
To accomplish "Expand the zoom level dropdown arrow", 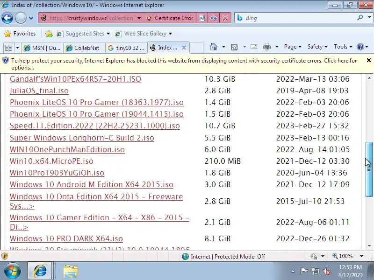I will [361, 256].
